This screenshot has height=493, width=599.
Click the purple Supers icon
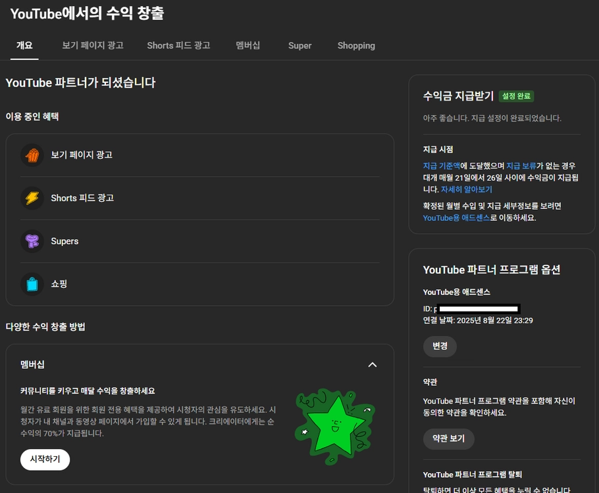point(32,241)
